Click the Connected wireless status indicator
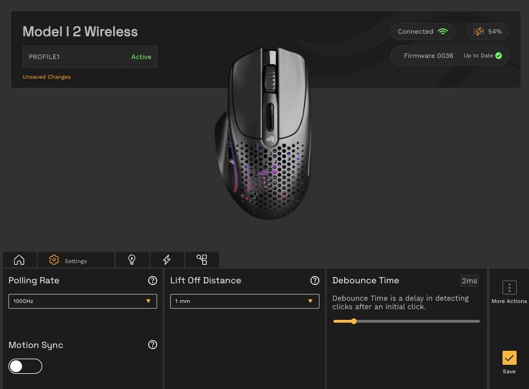 point(423,31)
